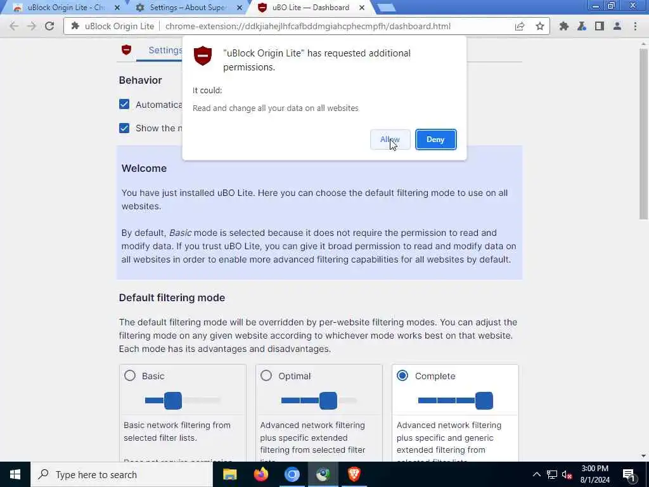
Task: Select the Optimal filtering mode
Action: tap(266, 375)
